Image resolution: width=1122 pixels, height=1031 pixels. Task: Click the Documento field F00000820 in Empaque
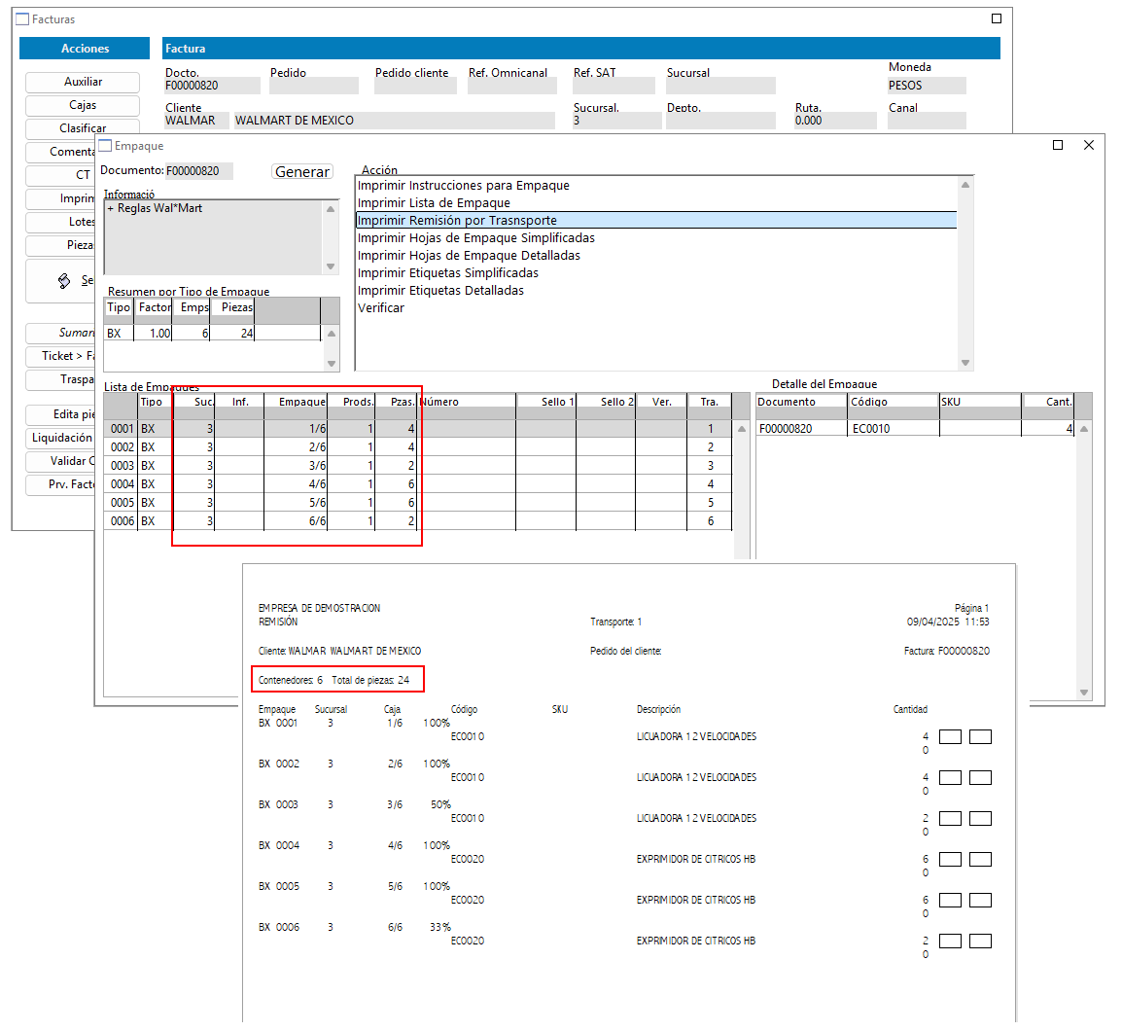coord(199,171)
